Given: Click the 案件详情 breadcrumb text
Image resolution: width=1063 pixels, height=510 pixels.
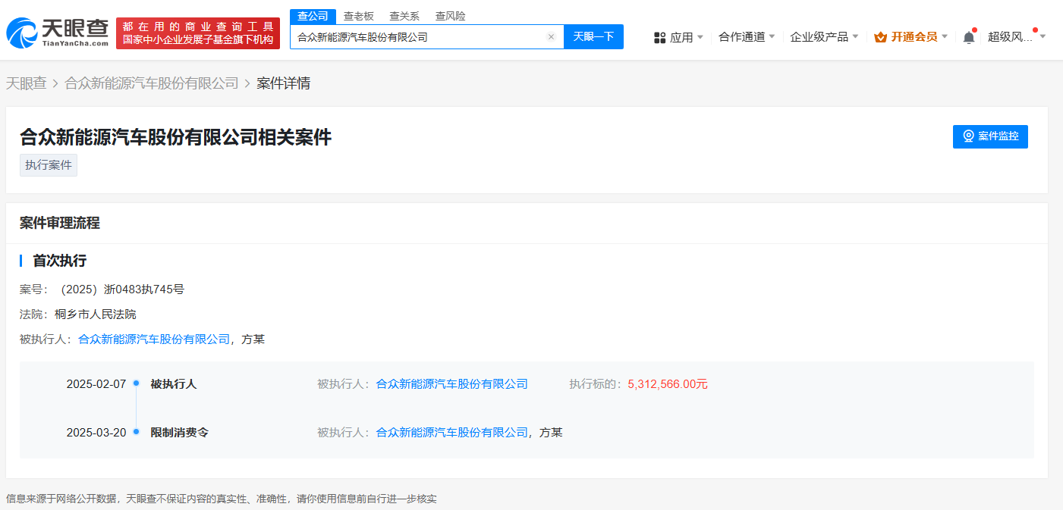Looking at the screenshot, I should coord(283,83).
